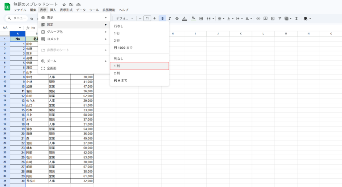Click the star icon beside the title
Screen dimensions: 342x187
tap(64, 5)
